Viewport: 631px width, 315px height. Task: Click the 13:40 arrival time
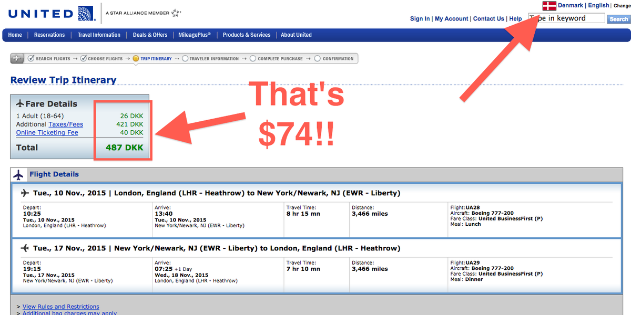click(162, 214)
